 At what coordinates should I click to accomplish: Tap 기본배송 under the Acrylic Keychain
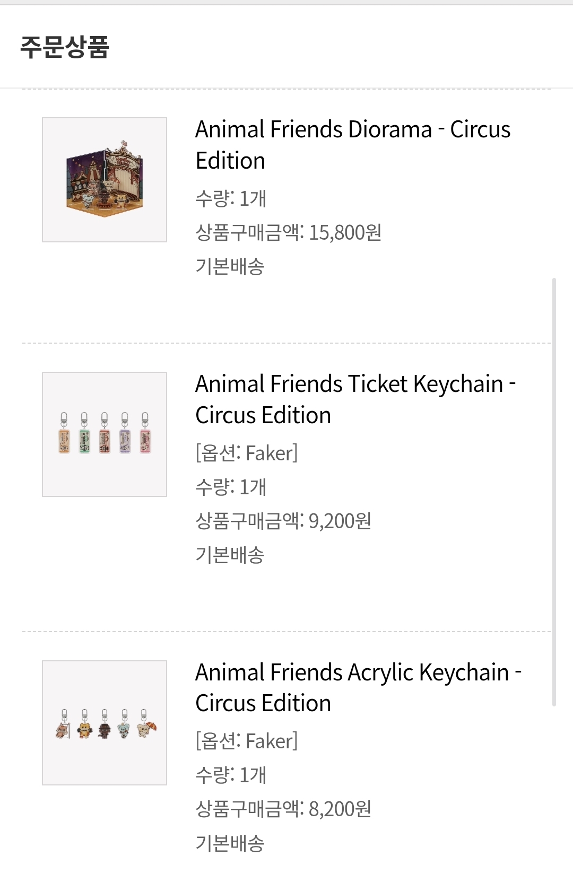tap(230, 843)
